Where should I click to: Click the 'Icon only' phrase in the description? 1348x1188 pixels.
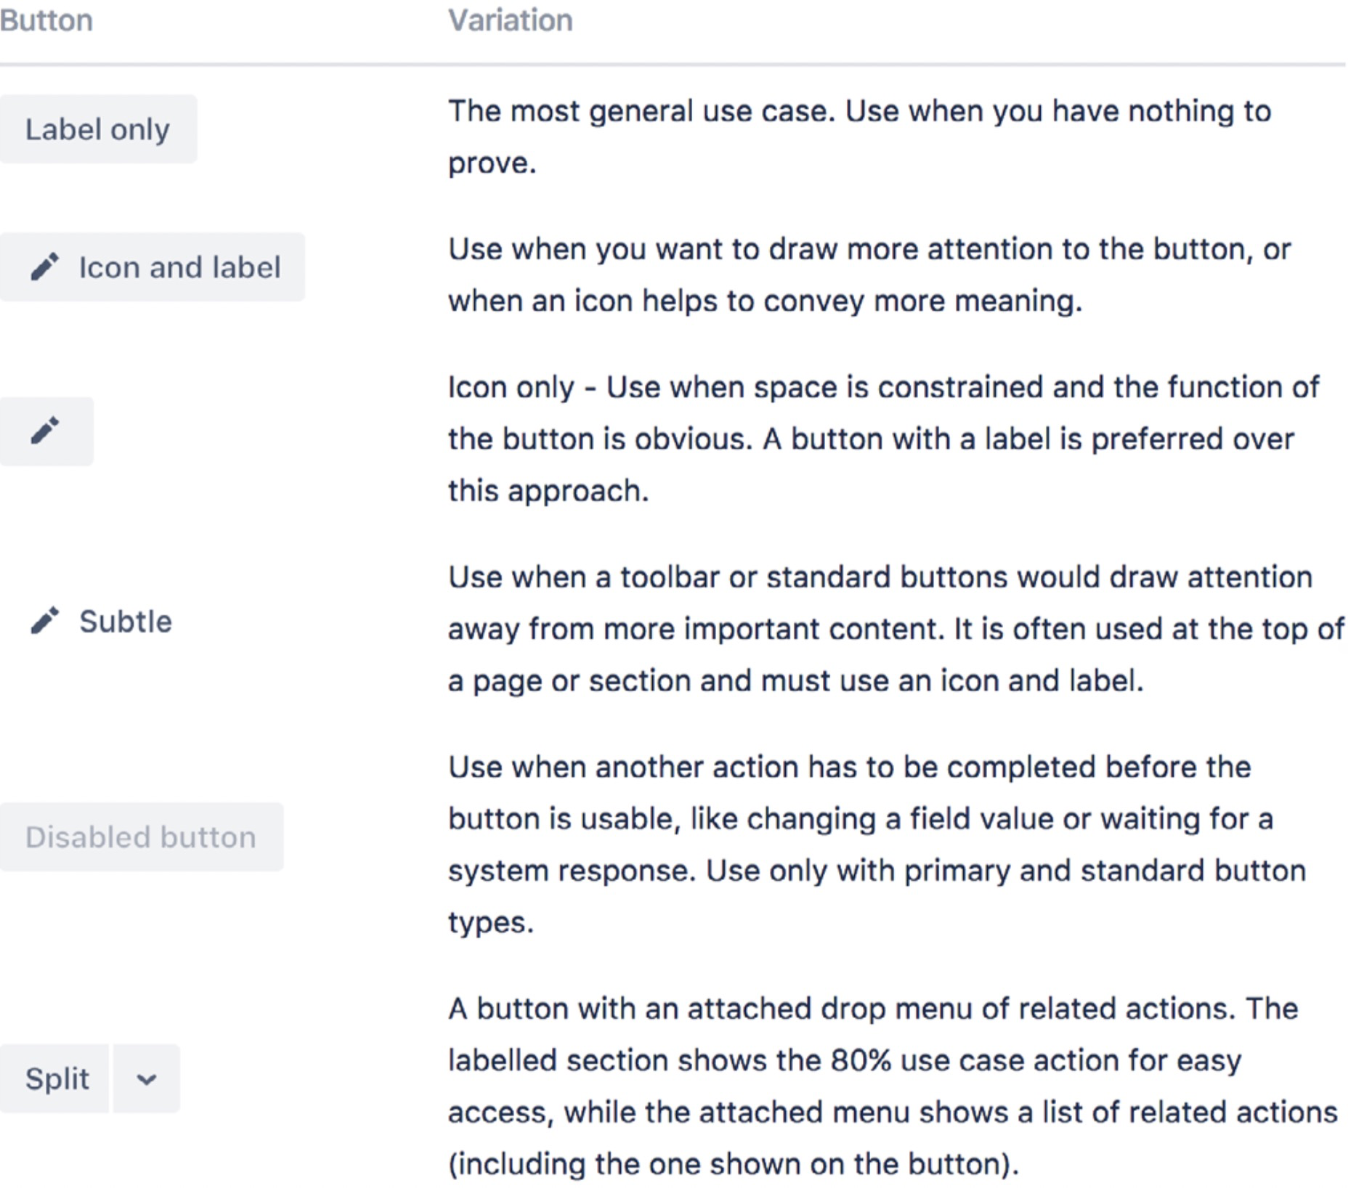[511, 387]
